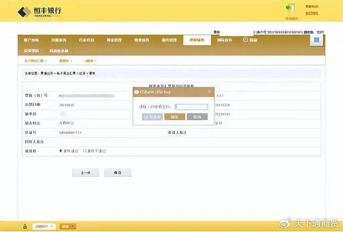Open the 投资理财 menu in the second row

(31, 51)
